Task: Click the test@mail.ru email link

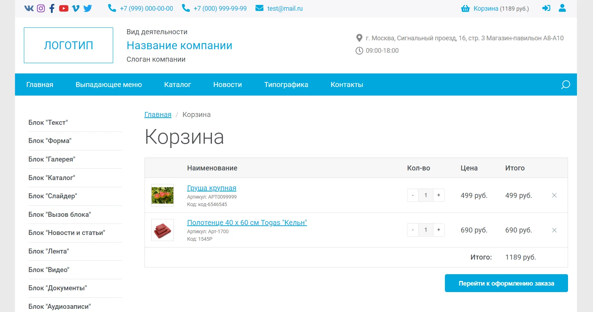Action: pyautogui.click(x=285, y=9)
